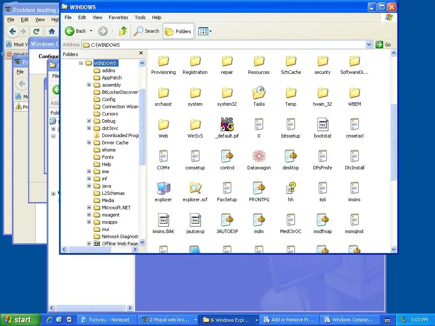Open the Back button history dropdown

91,31
